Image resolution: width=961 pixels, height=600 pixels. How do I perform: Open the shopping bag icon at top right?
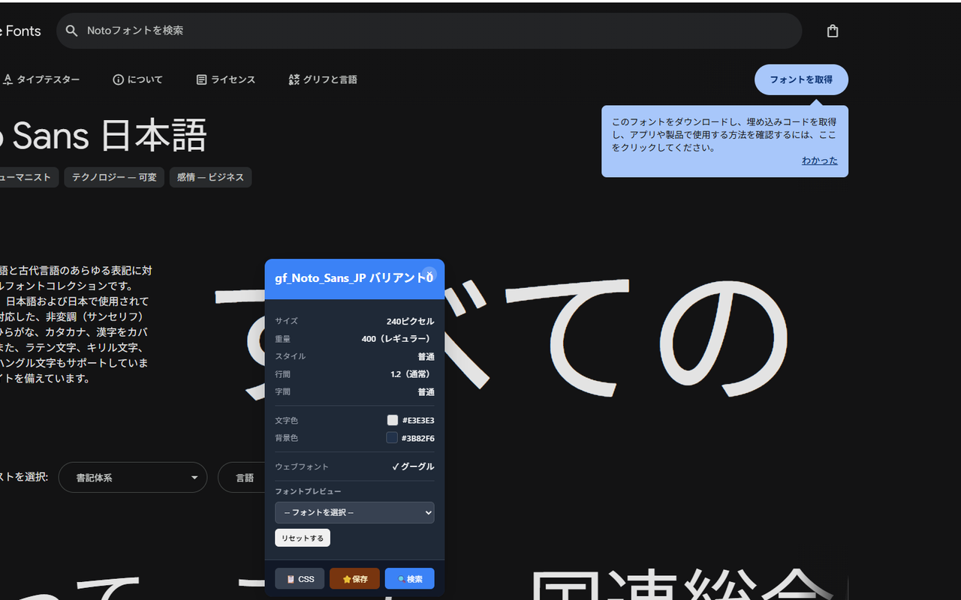click(x=832, y=31)
